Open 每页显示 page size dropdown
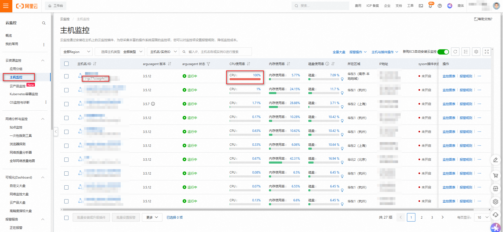503x232 pixels. pyautogui.click(x=482, y=217)
